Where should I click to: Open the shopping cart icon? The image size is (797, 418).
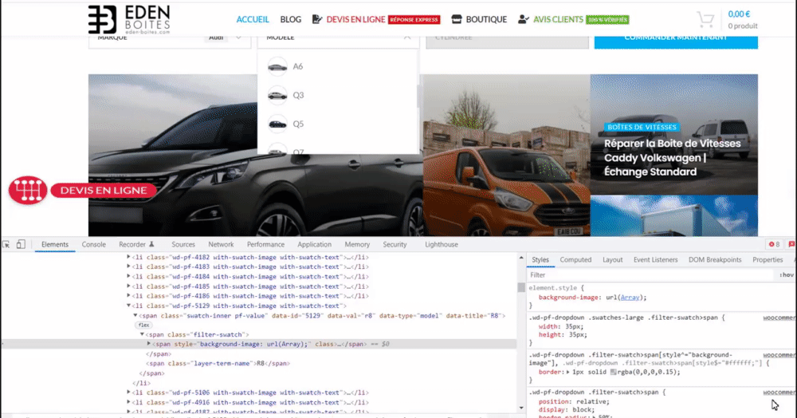pyautogui.click(x=705, y=20)
